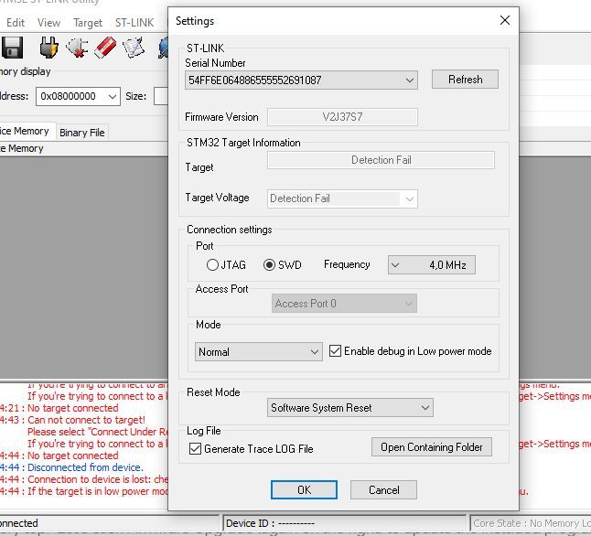591x536 pixels.
Task: Select the SWD port radio button
Action: pyautogui.click(x=269, y=265)
